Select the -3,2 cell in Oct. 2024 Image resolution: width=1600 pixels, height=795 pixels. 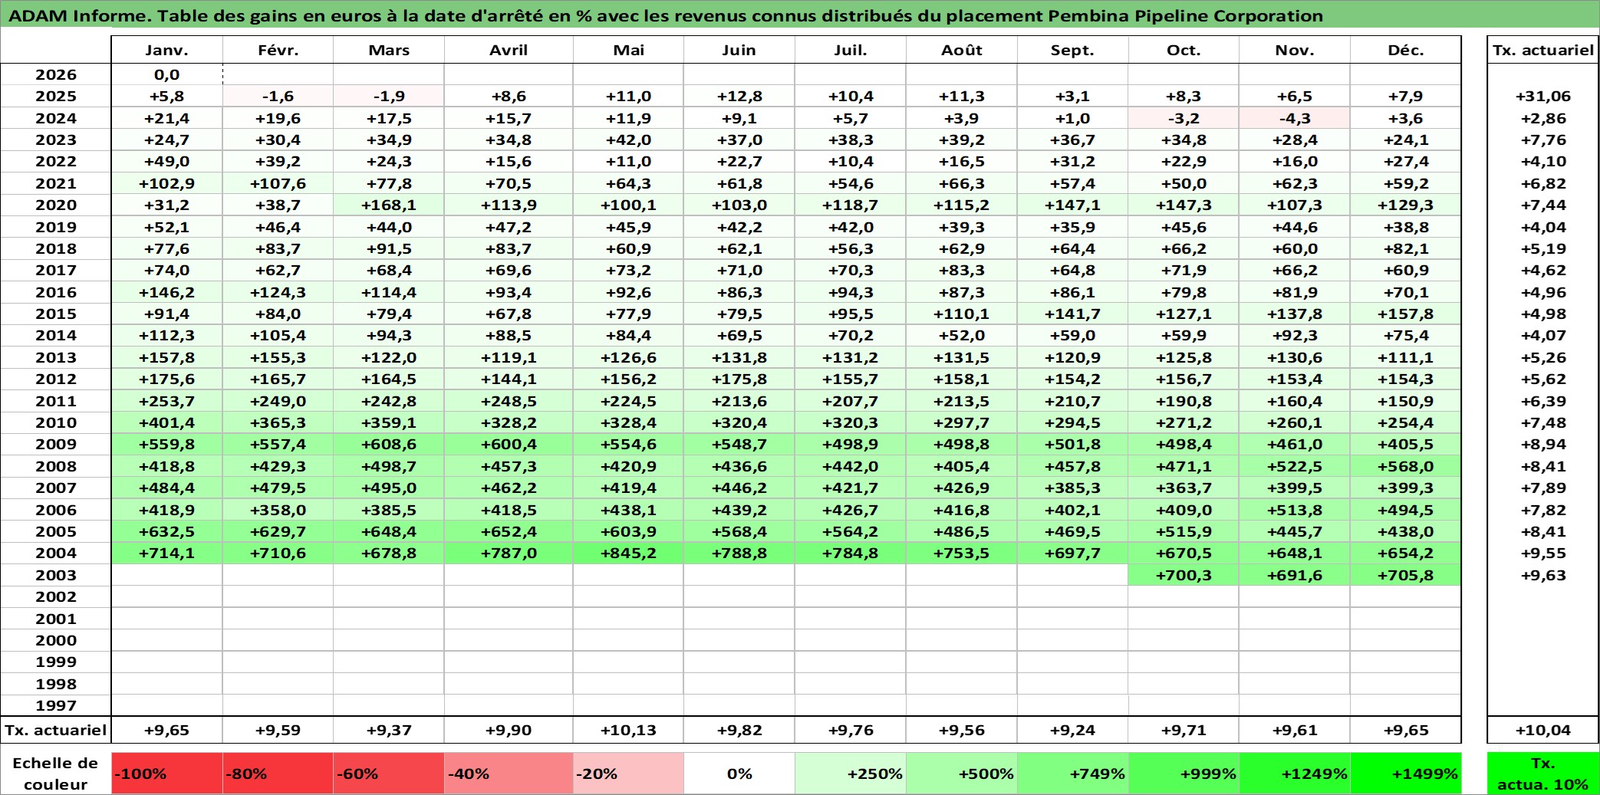tap(1184, 118)
